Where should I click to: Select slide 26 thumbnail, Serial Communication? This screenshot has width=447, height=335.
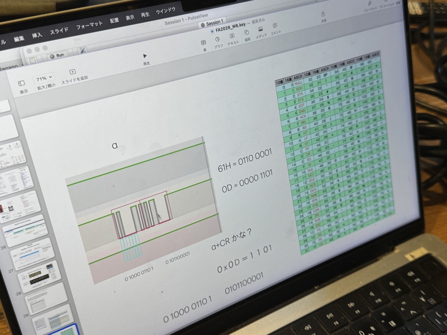point(26,231)
